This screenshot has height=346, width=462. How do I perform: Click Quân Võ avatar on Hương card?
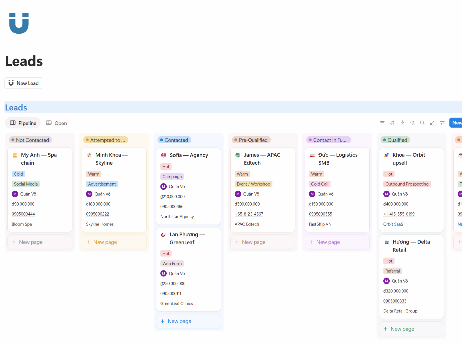click(x=387, y=281)
